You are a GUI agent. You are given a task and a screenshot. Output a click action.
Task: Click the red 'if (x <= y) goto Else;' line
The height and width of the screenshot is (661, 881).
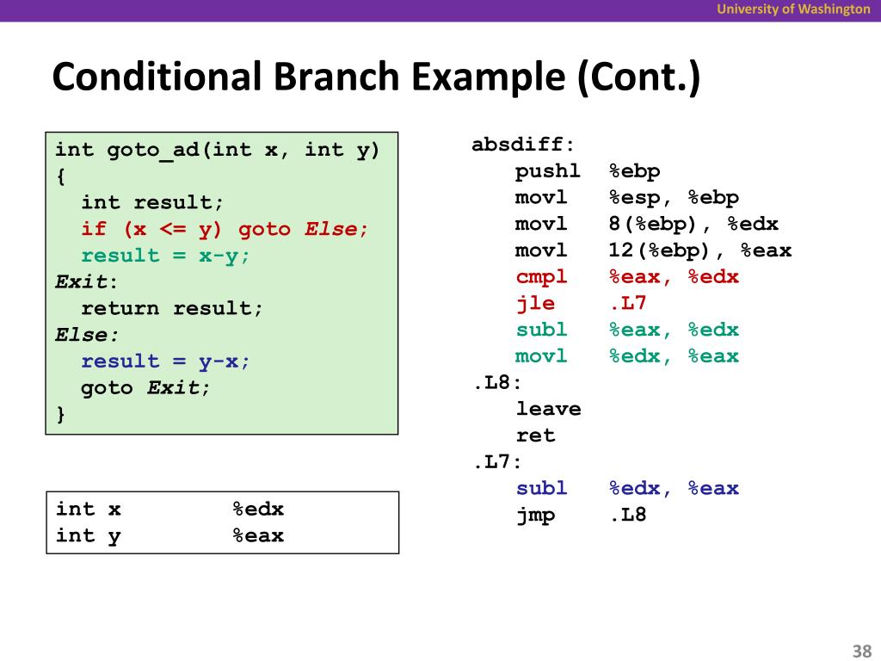[x=225, y=229]
